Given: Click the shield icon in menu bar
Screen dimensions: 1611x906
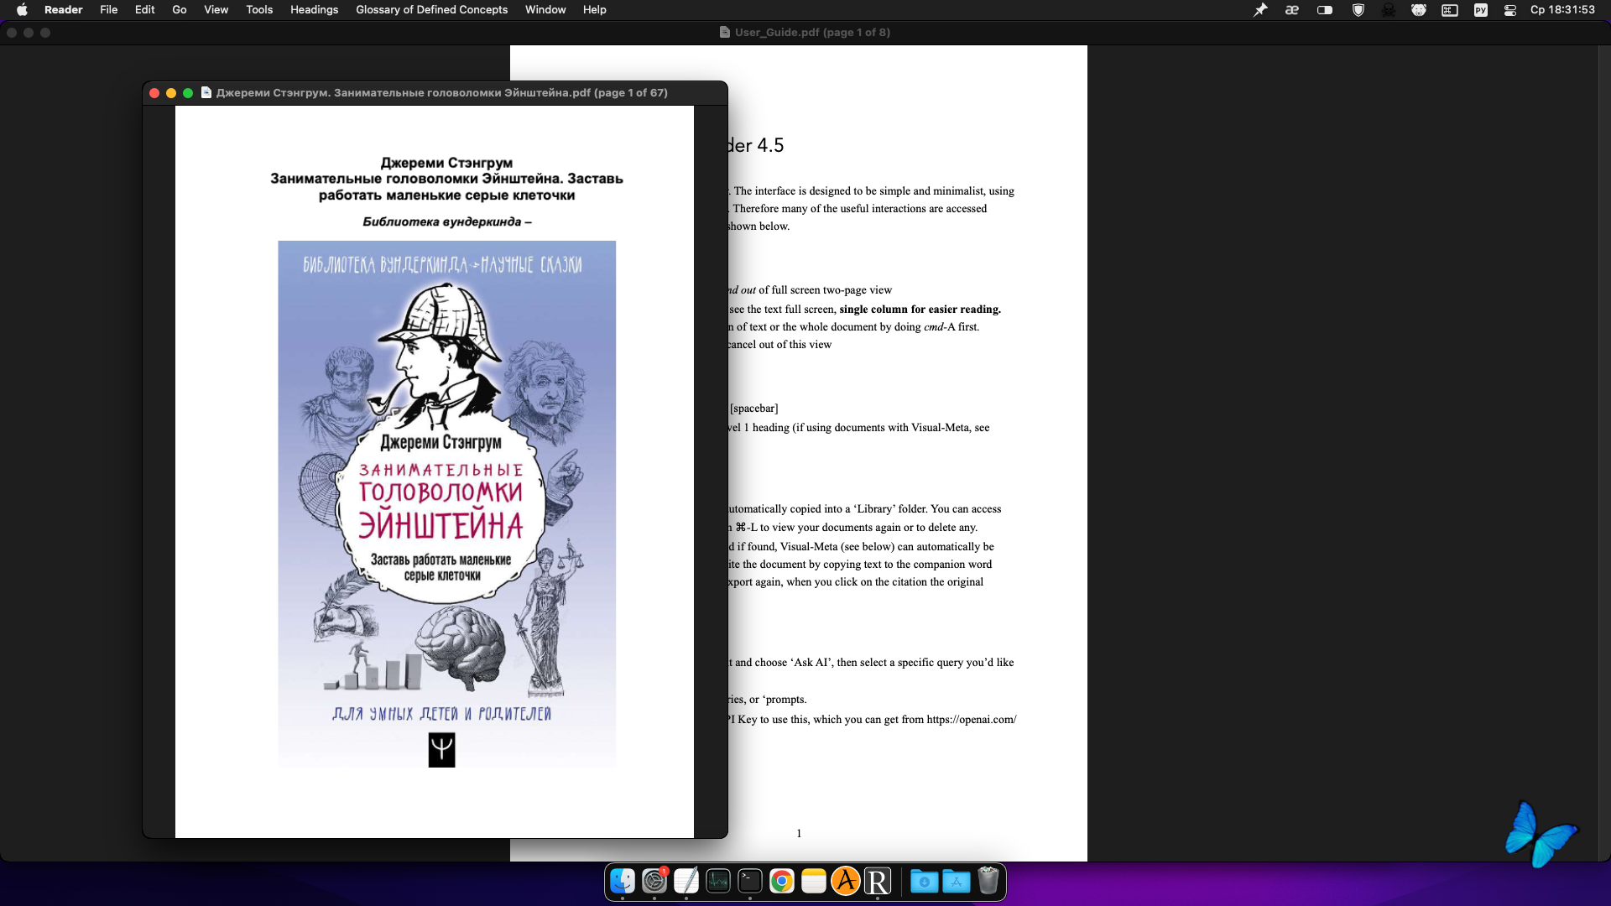Looking at the screenshot, I should pos(1358,10).
